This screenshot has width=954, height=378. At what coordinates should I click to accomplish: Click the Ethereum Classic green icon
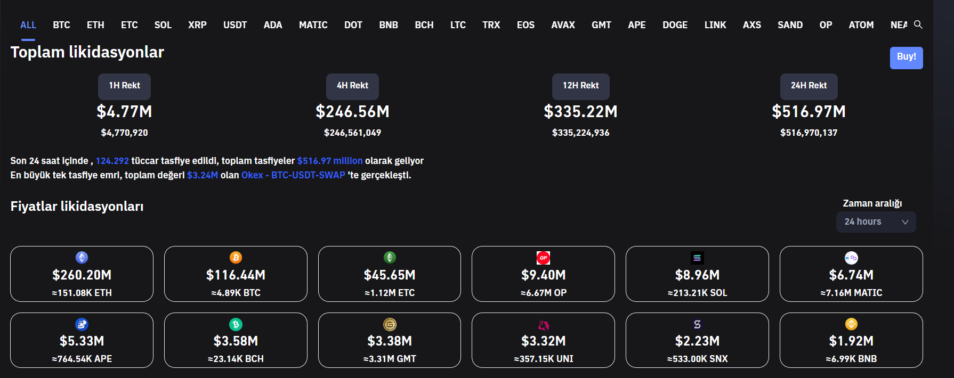point(390,258)
